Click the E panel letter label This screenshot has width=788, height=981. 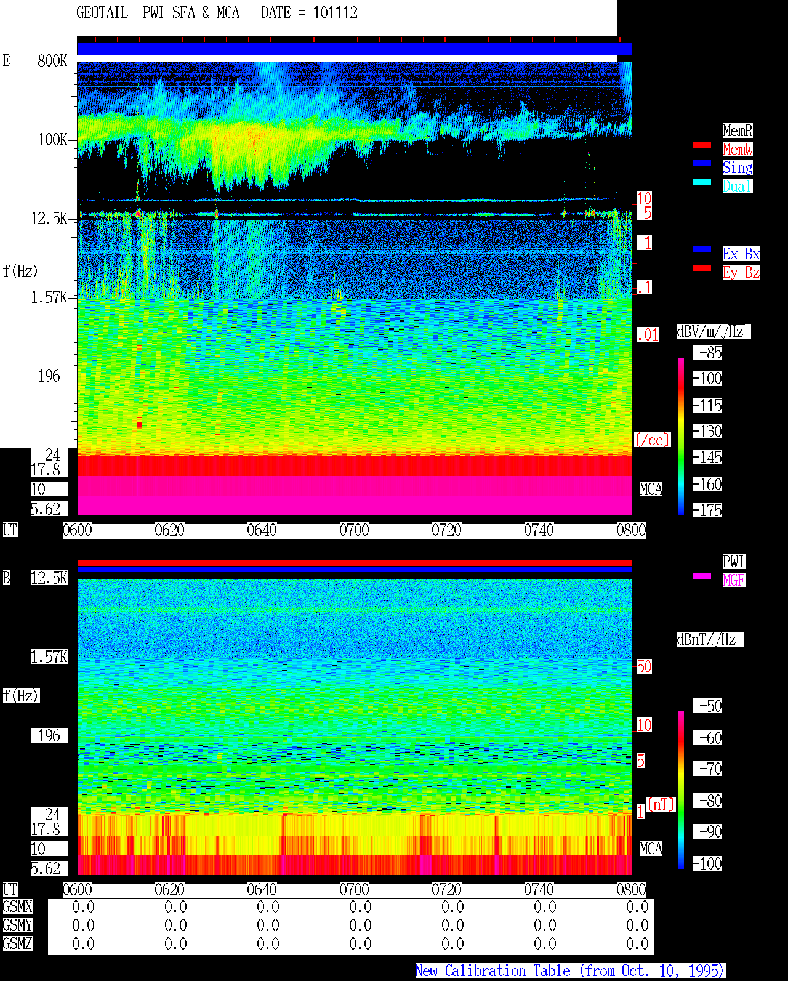click(6, 60)
